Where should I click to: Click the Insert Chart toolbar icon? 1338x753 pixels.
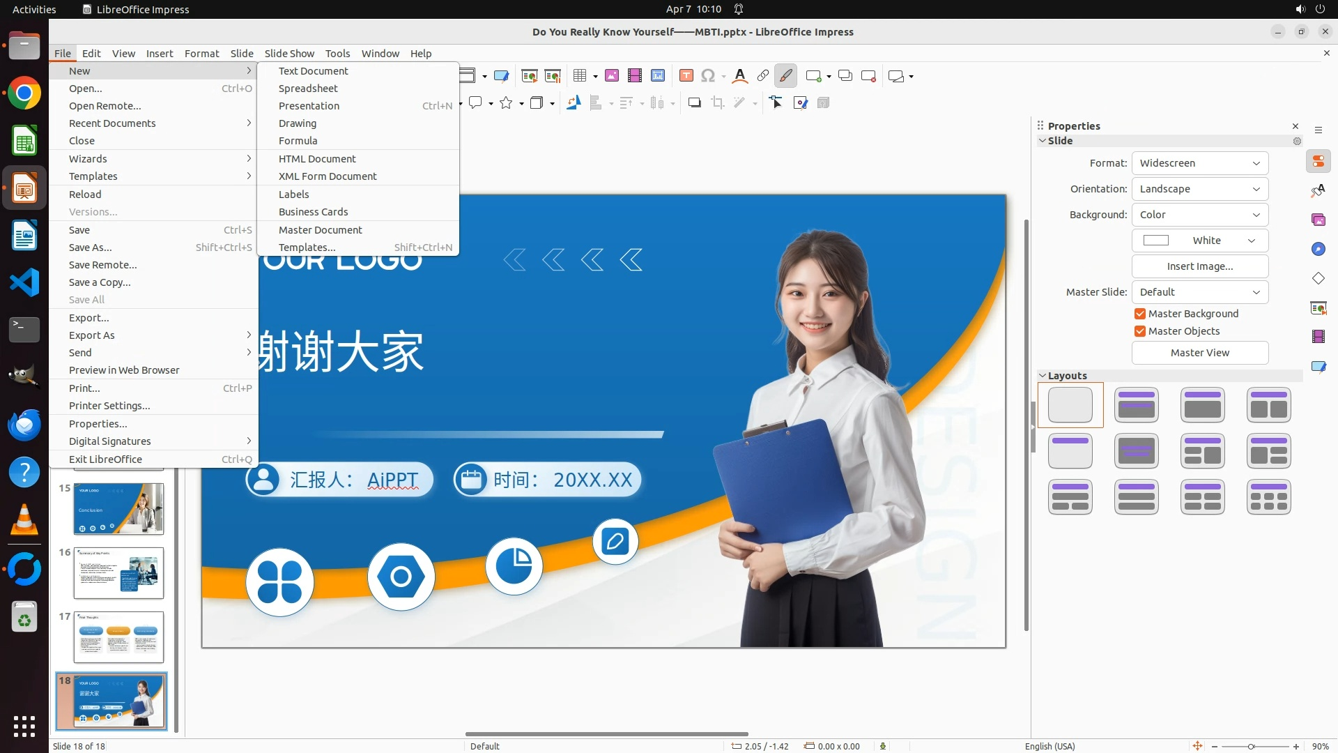pos(658,75)
